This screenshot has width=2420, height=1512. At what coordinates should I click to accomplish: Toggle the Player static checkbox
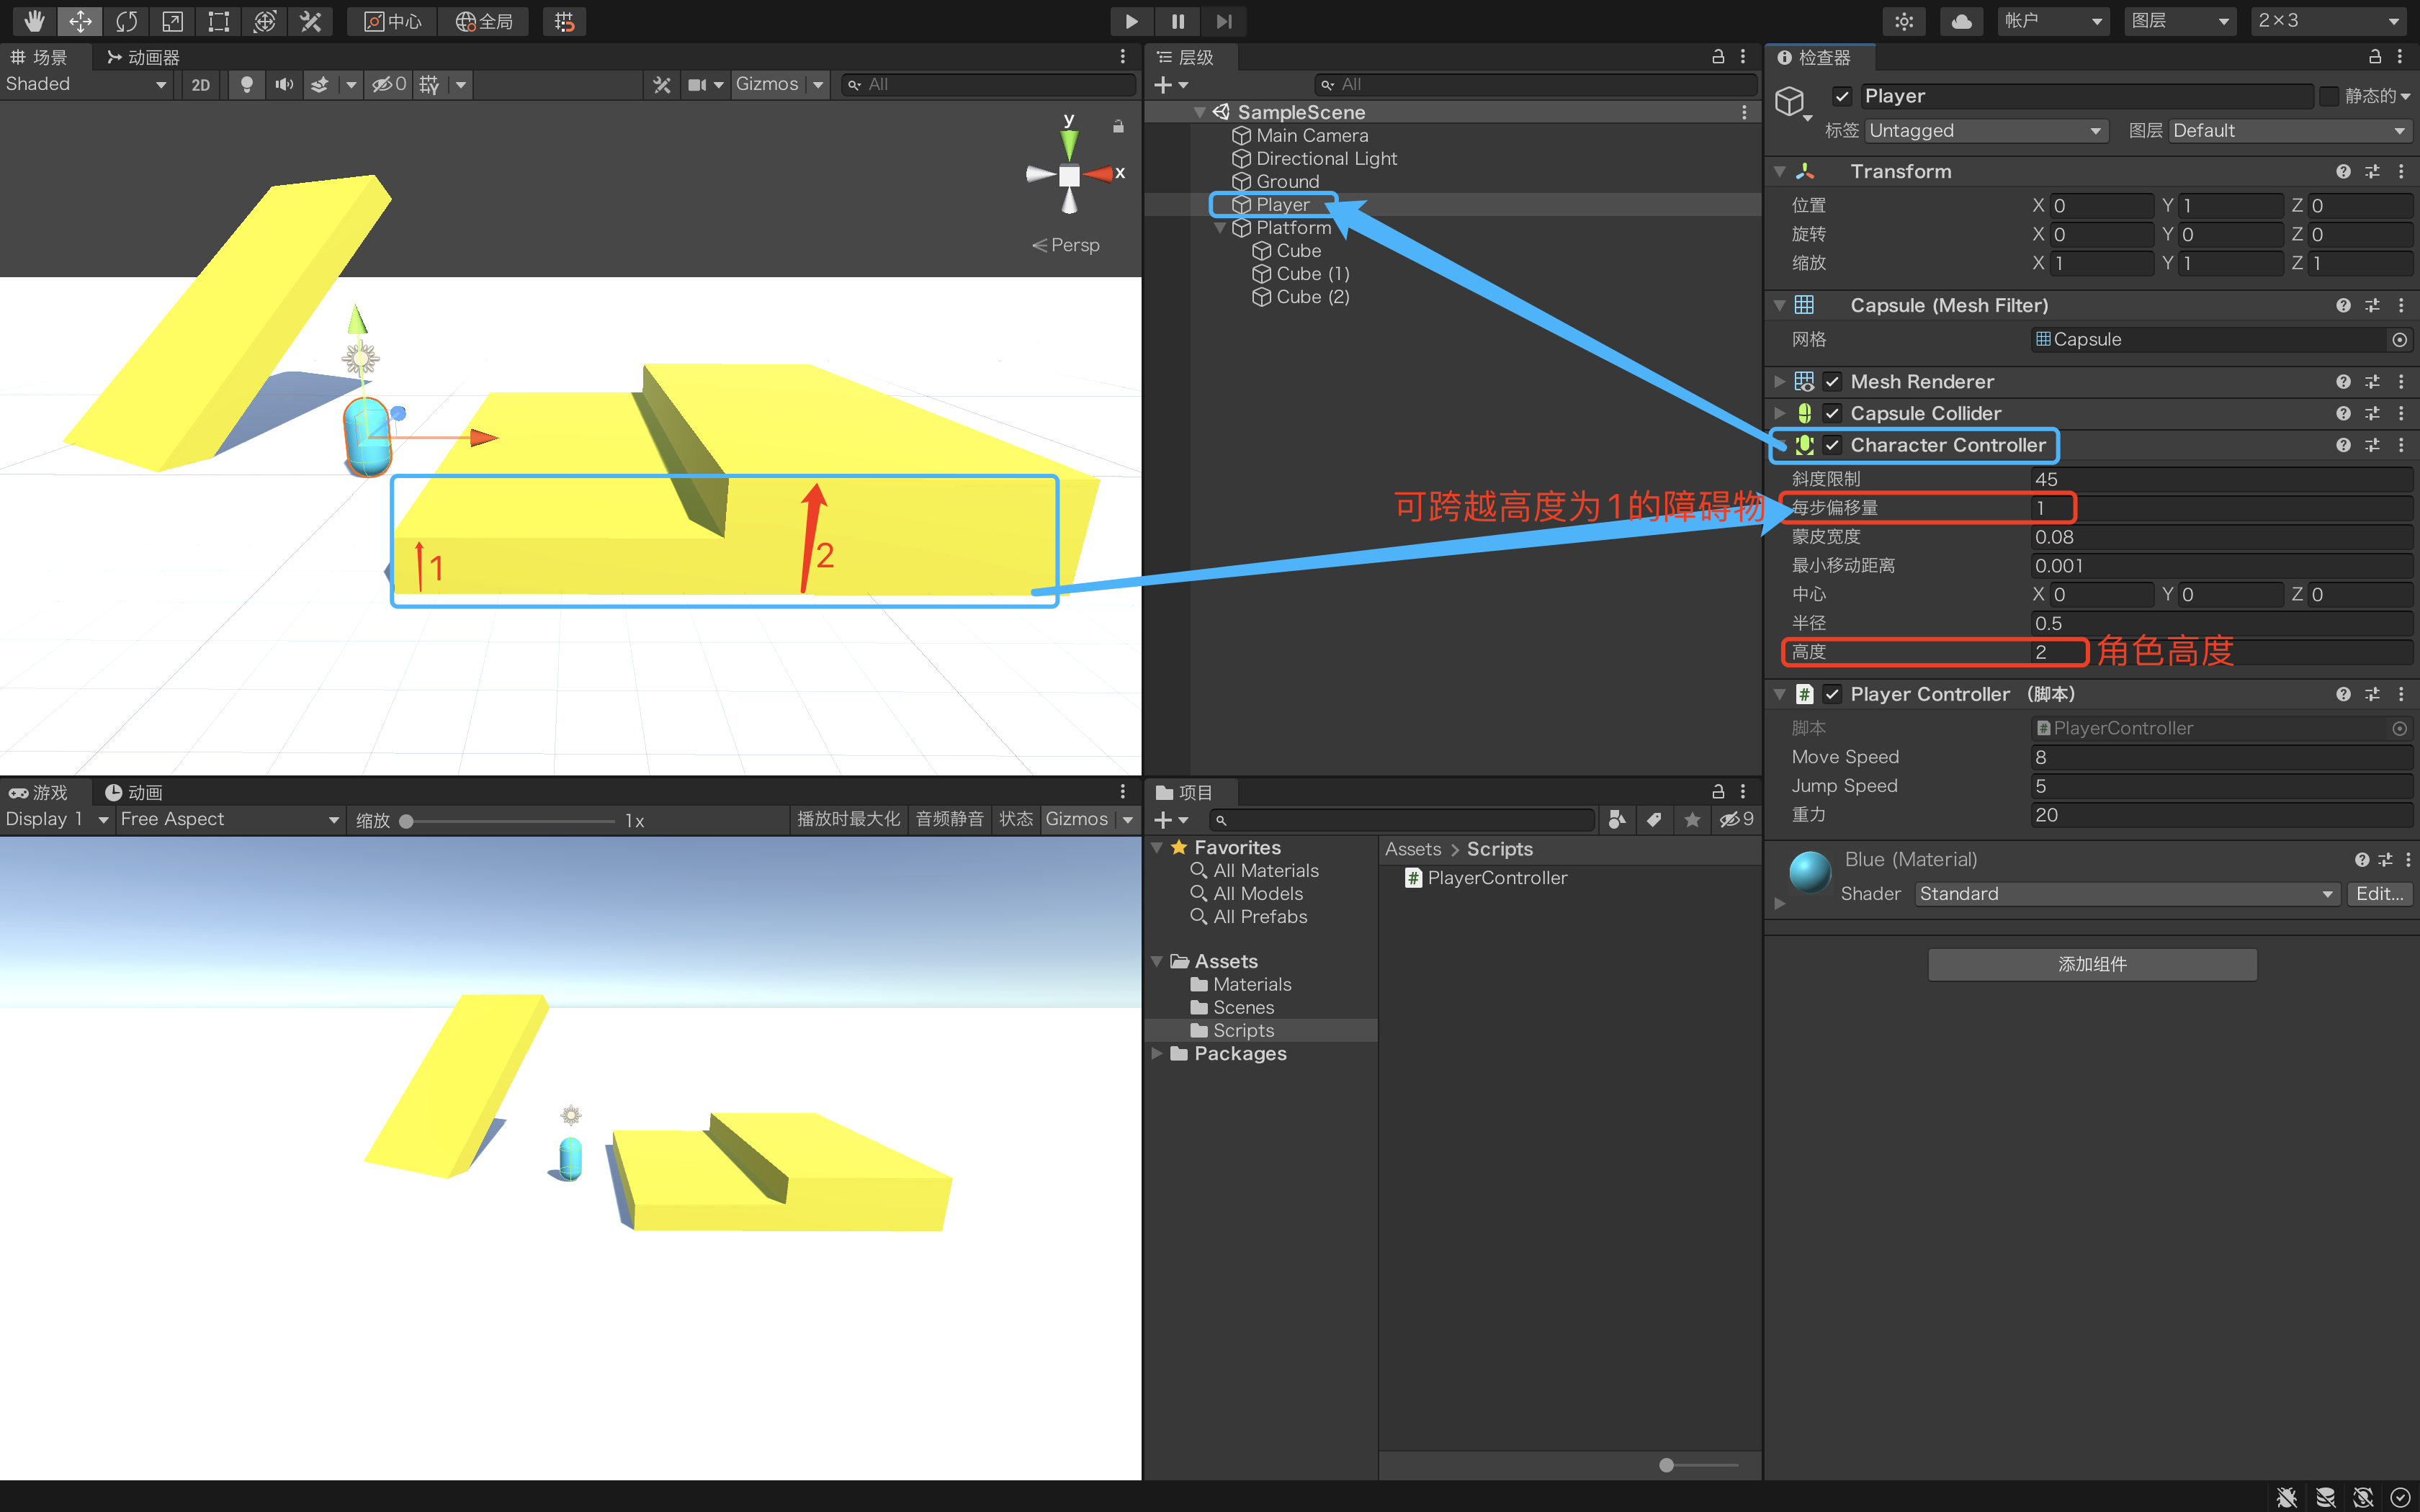(x=2329, y=96)
